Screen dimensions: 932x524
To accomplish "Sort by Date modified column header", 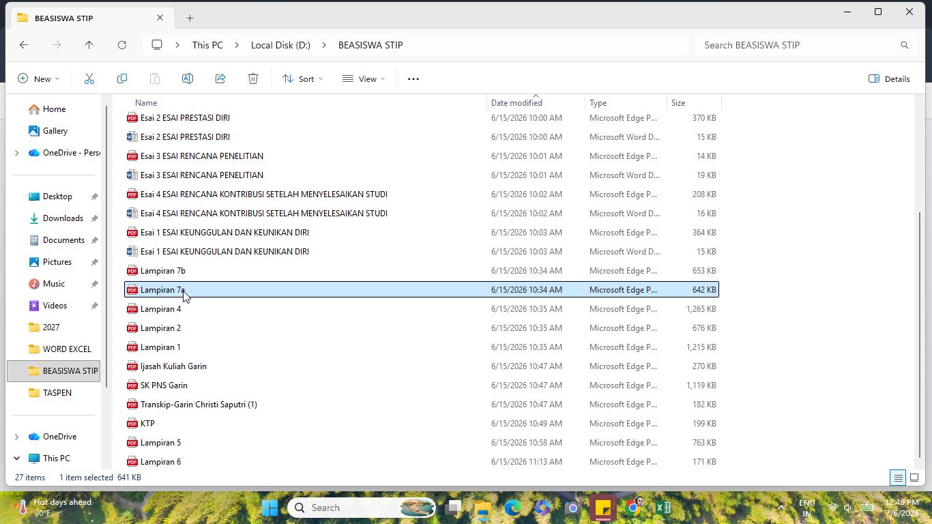I will point(516,103).
